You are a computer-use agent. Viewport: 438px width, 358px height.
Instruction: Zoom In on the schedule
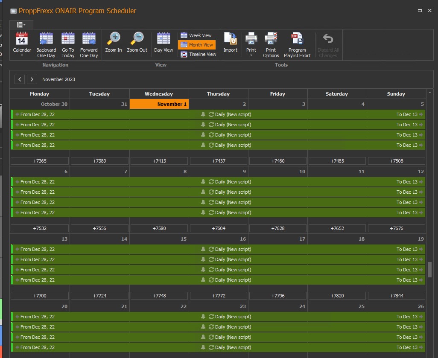click(x=114, y=39)
